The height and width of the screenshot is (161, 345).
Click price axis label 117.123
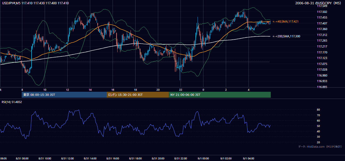click(x=322, y=58)
